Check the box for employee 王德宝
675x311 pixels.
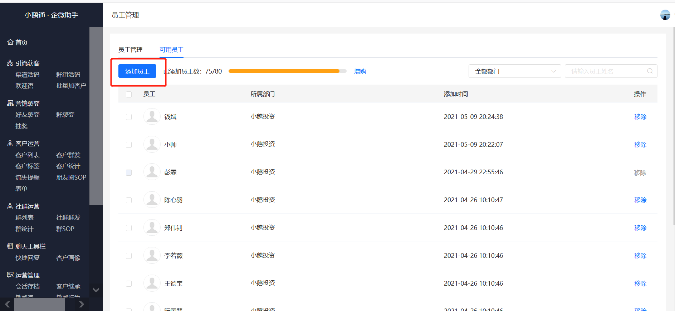coord(129,284)
